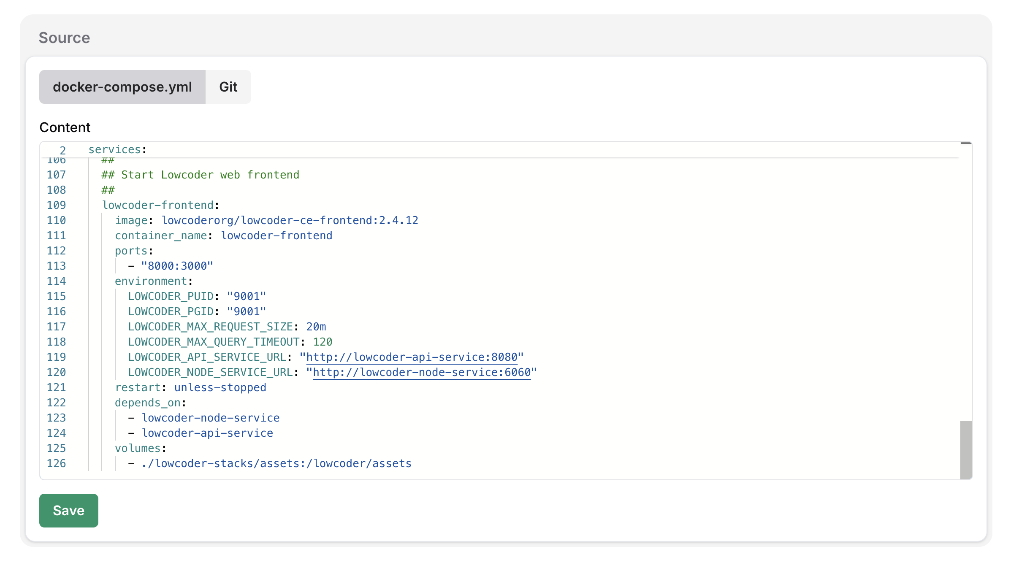The image size is (1019, 568).
Task: Open the lowcoder-node-service:6060 URL link
Action: [421, 372]
